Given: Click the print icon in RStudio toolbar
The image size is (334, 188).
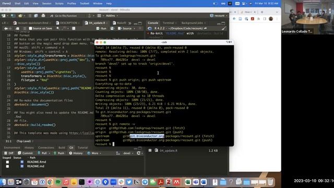Looking at the screenshot, I should (x=43, y=16).
